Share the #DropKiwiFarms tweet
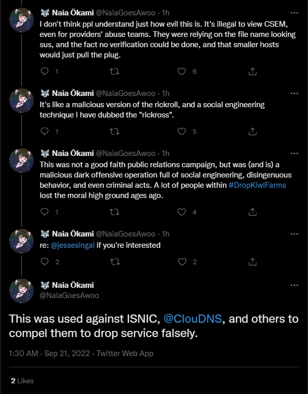The width and height of the screenshot is (308, 394). tap(252, 212)
